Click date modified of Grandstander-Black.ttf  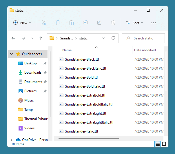pyautogui.click(x=149, y=59)
